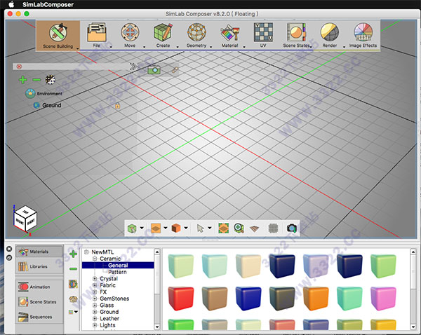This screenshot has height=335, width=421.
Task: Click the orange solid cube shading icon
Action: (x=176, y=228)
